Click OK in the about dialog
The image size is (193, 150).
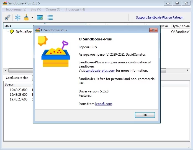(145, 115)
